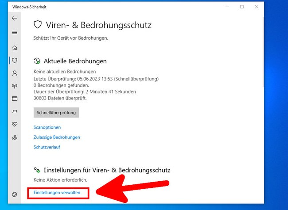The width and height of the screenshot is (288, 210).
Task: Click 'Schützt Ihr Gerät vor Bedrohungen.' subtitle
Action: pos(71,38)
